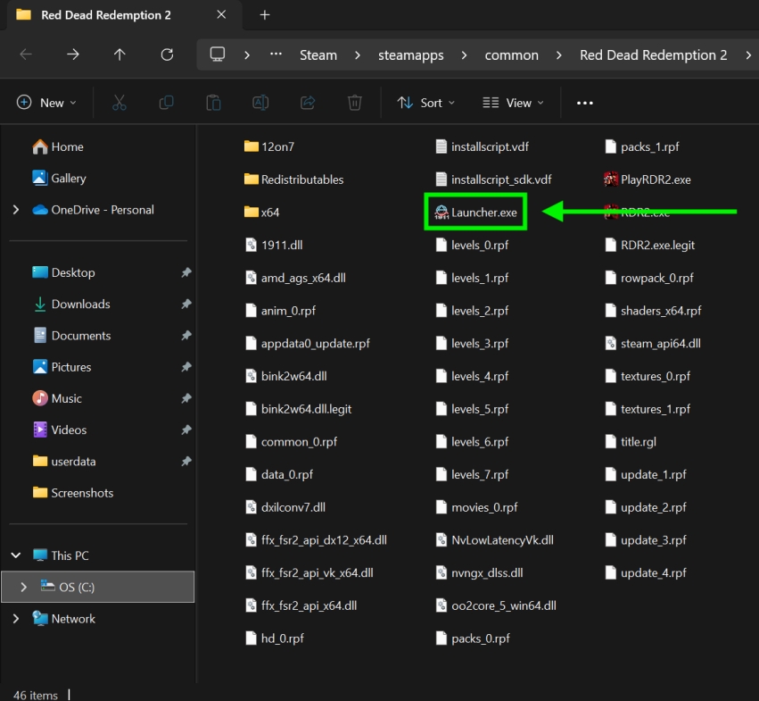Click the Paste clipboard icon

point(213,103)
